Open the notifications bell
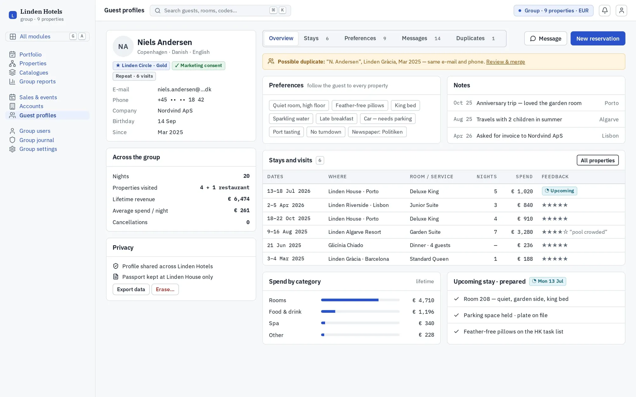 tap(605, 10)
